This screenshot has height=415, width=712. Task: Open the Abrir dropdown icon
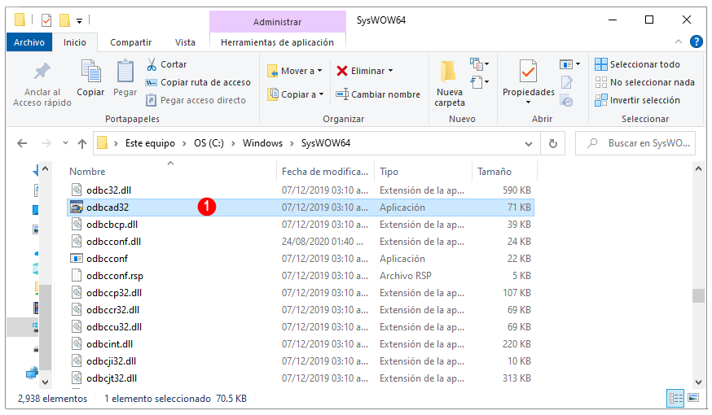coord(570,64)
